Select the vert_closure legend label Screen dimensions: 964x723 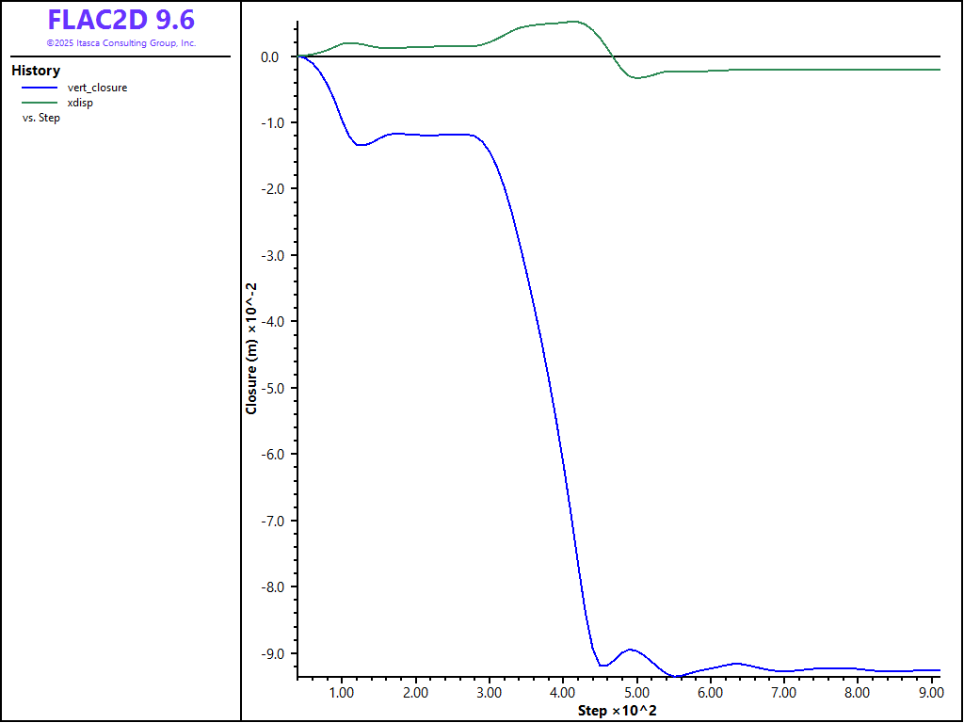click(x=97, y=88)
